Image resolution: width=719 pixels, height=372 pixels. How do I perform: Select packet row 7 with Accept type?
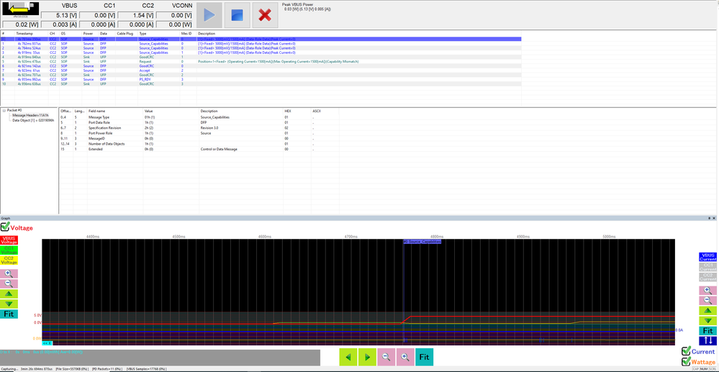coord(261,71)
